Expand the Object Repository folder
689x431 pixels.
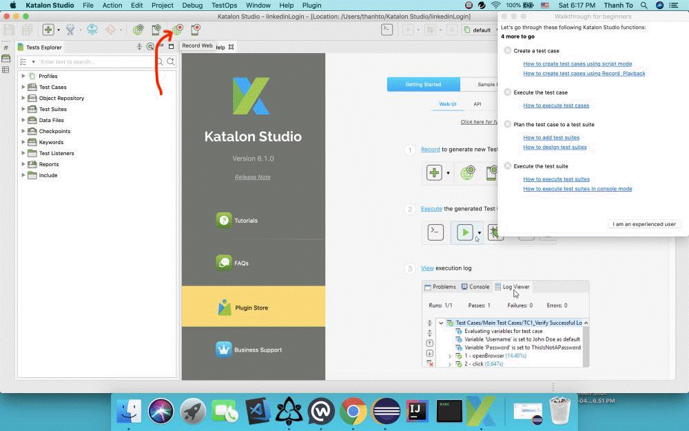(23, 98)
